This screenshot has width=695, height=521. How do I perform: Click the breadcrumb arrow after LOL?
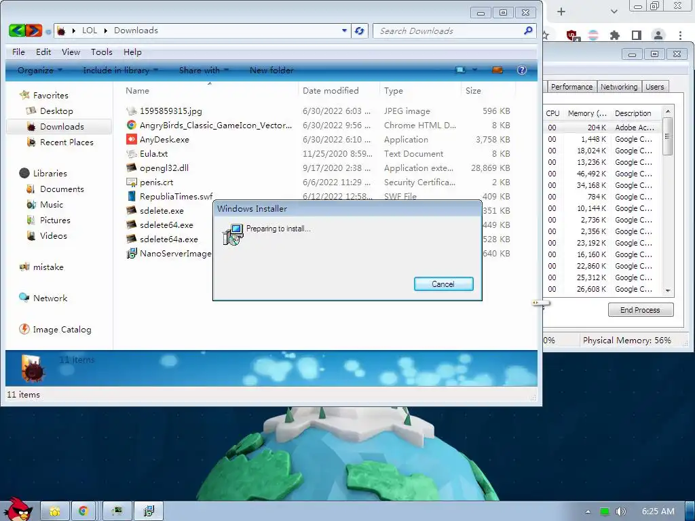click(106, 31)
